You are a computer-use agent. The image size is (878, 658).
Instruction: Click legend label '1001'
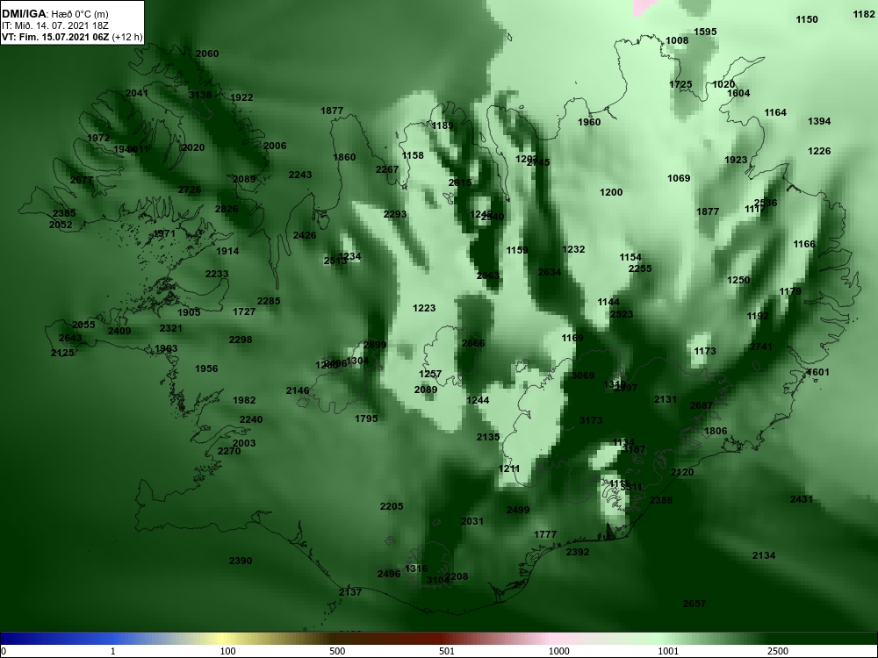pos(668,651)
